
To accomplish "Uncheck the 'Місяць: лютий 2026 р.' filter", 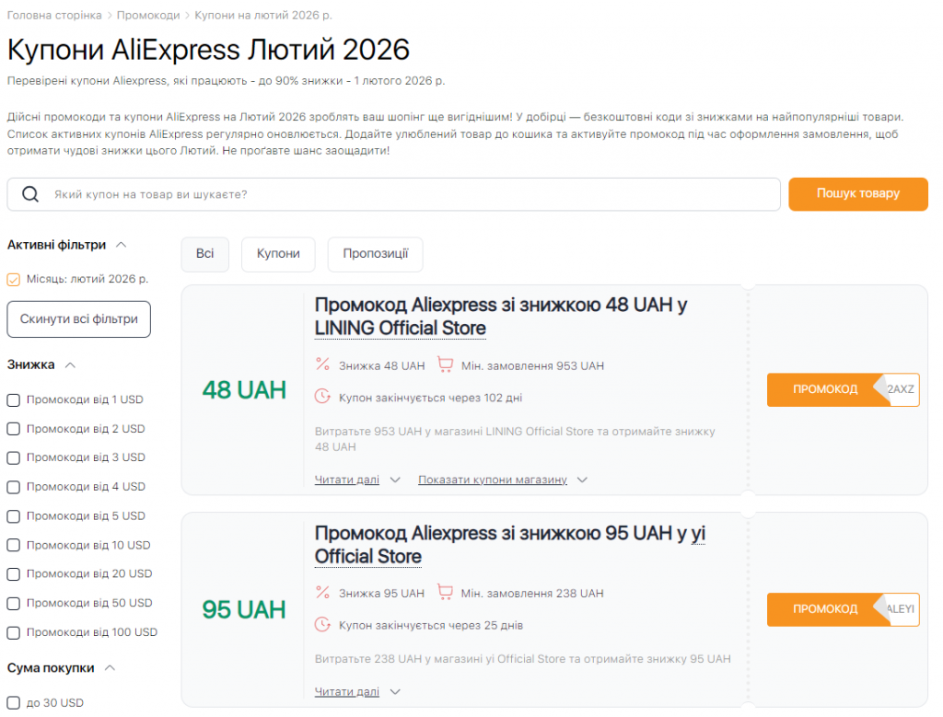I will 13,278.
